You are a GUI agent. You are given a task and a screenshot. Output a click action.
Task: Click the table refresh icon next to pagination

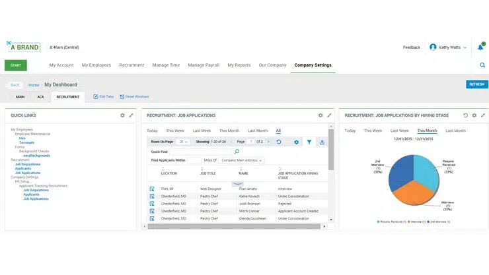tap(279, 142)
